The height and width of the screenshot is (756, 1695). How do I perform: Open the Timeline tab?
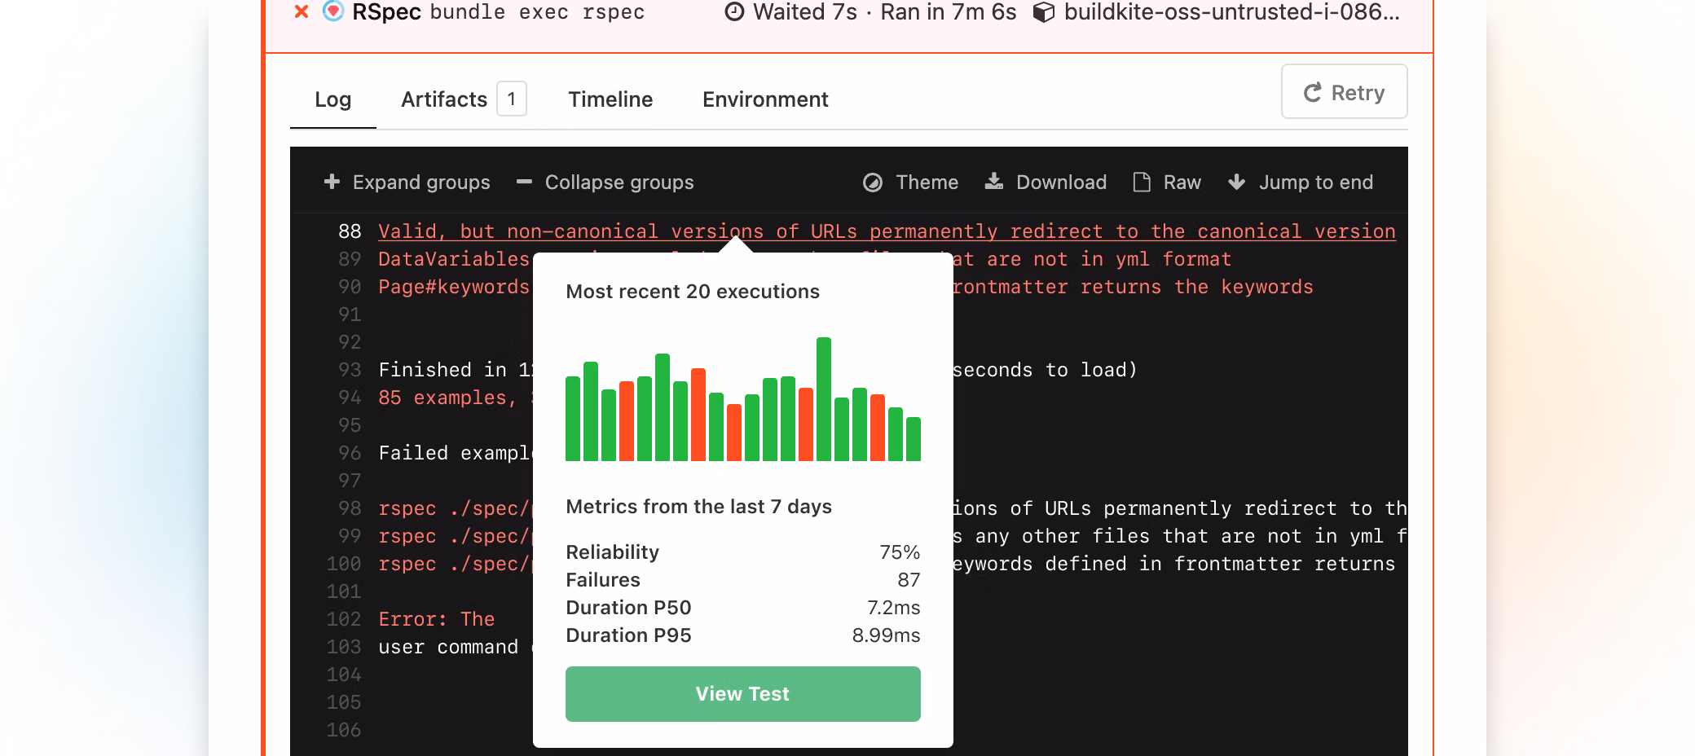pyautogui.click(x=610, y=99)
